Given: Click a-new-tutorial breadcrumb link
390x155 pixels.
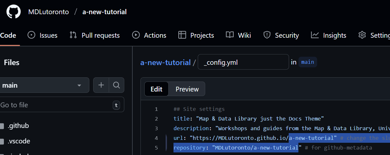Looking at the screenshot, I should (x=165, y=62).
